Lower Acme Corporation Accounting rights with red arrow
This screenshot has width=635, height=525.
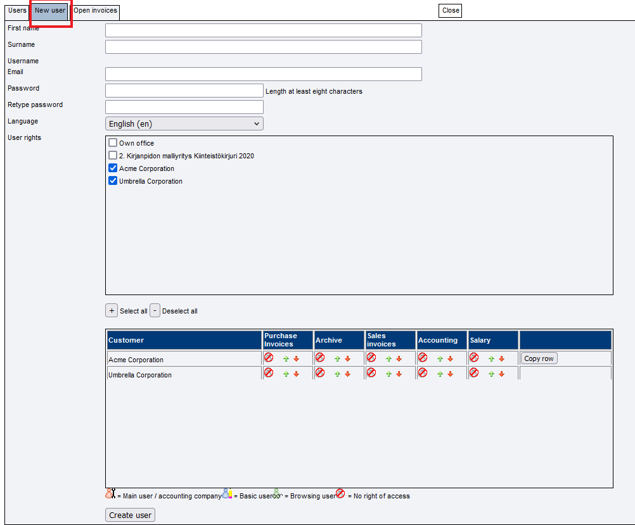pyautogui.click(x=451, y=359)
